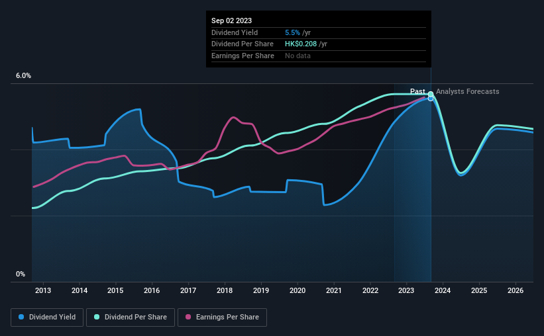Click the '5.5%' dividend yield value

pos(292,32)
